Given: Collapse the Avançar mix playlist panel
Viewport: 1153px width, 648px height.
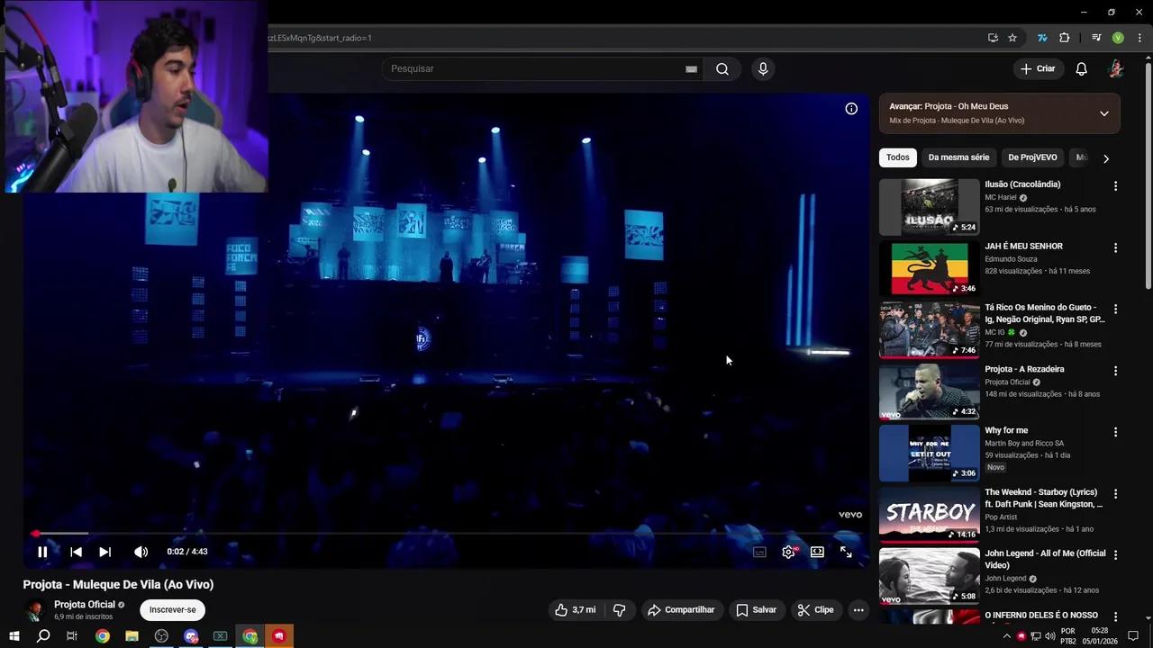Looking at the screenshot, I should (1103, 113).
